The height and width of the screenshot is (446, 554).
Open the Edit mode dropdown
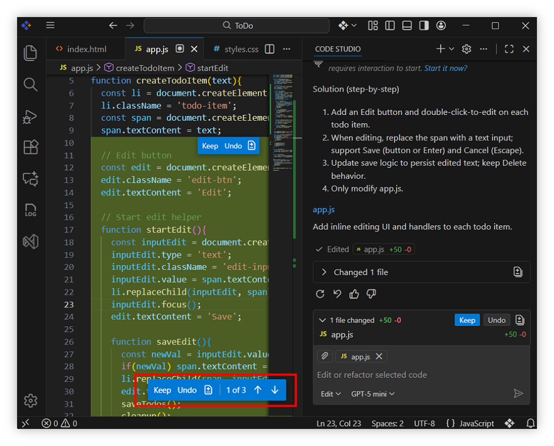point(331,394)
